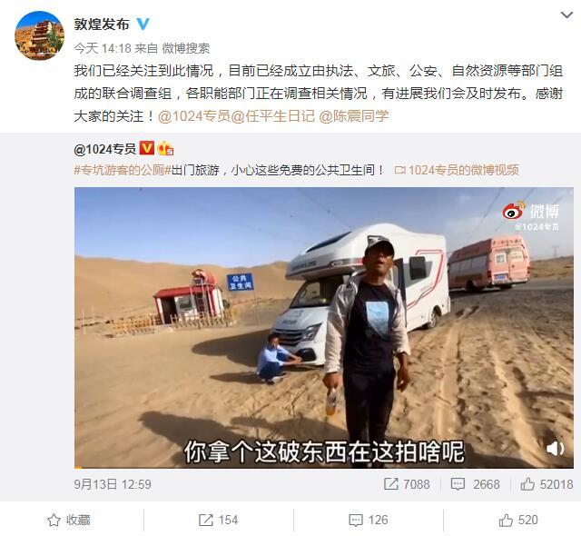Viewport: 581px width, 536px height.
Task: Click the orange V verification badge
Action: 147,148
